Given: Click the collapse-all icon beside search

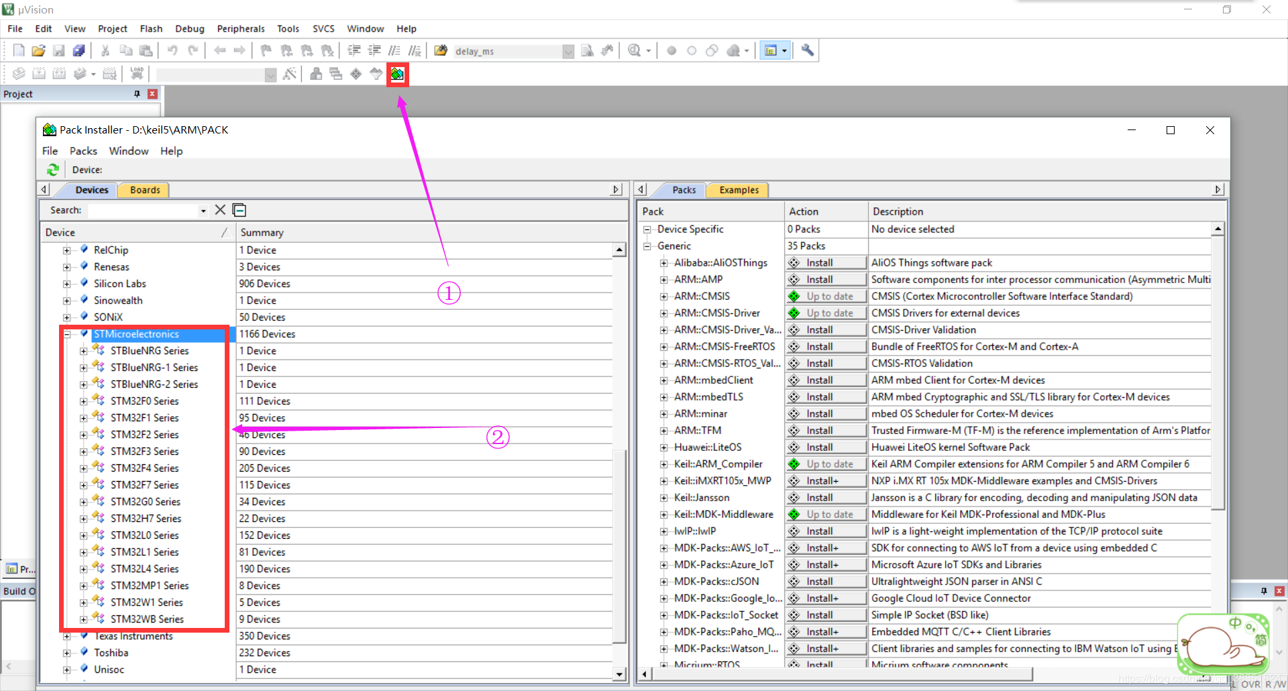Looking at the screenshot, I should pyautogui.click(x=239, y=210).
